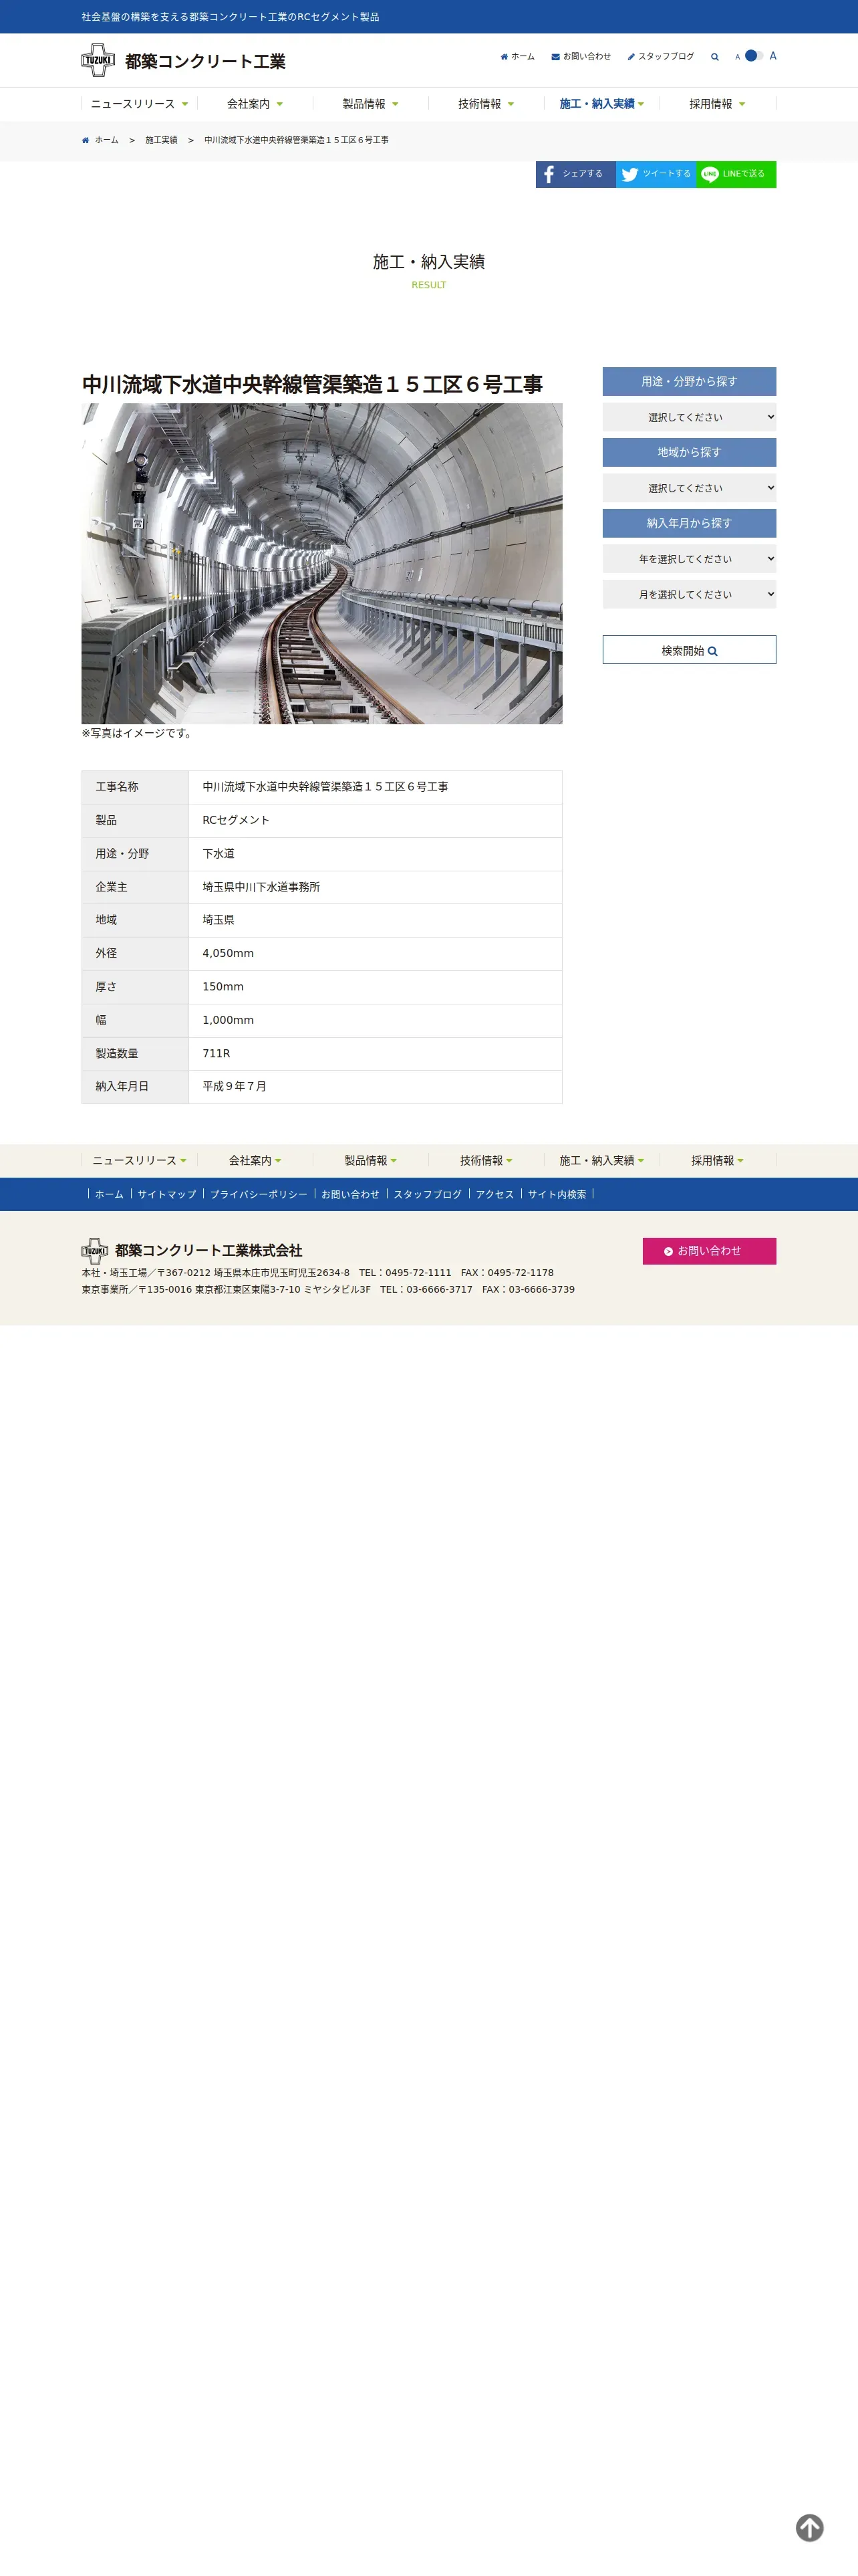This screenshot has width=858, height=2576.
Task: Share the page via the Facebook button
Action: click(575, 174)
